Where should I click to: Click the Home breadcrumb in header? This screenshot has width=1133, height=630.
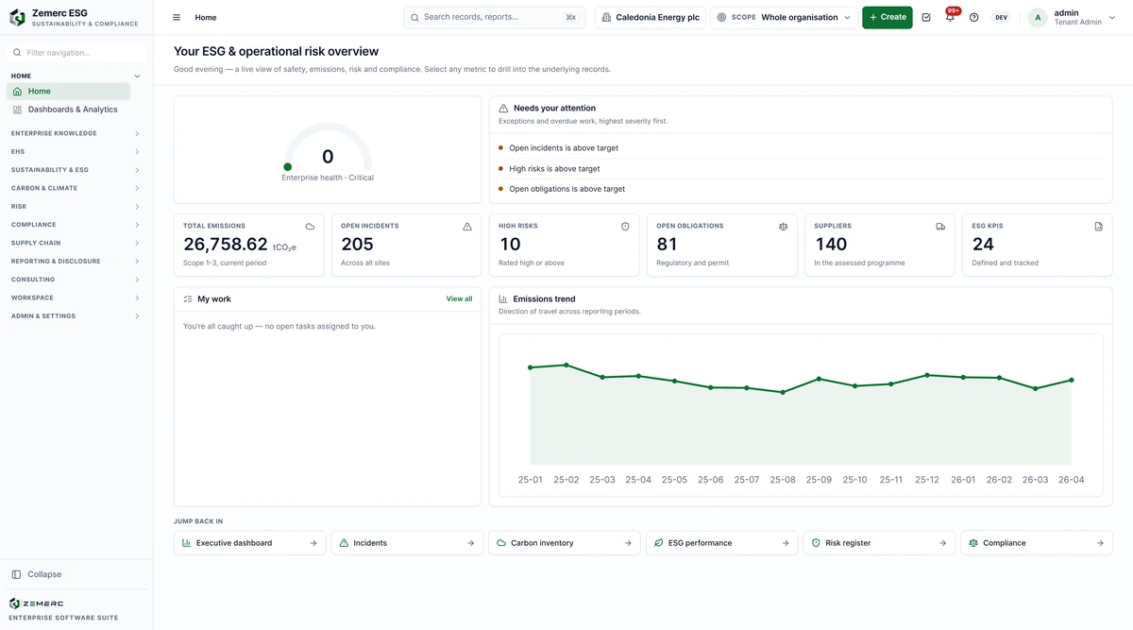tap(205, 17)
